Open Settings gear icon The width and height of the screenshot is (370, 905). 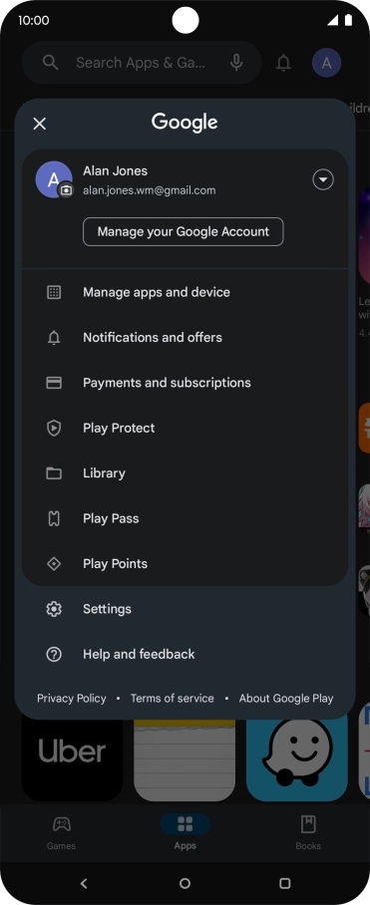(54, 609)
